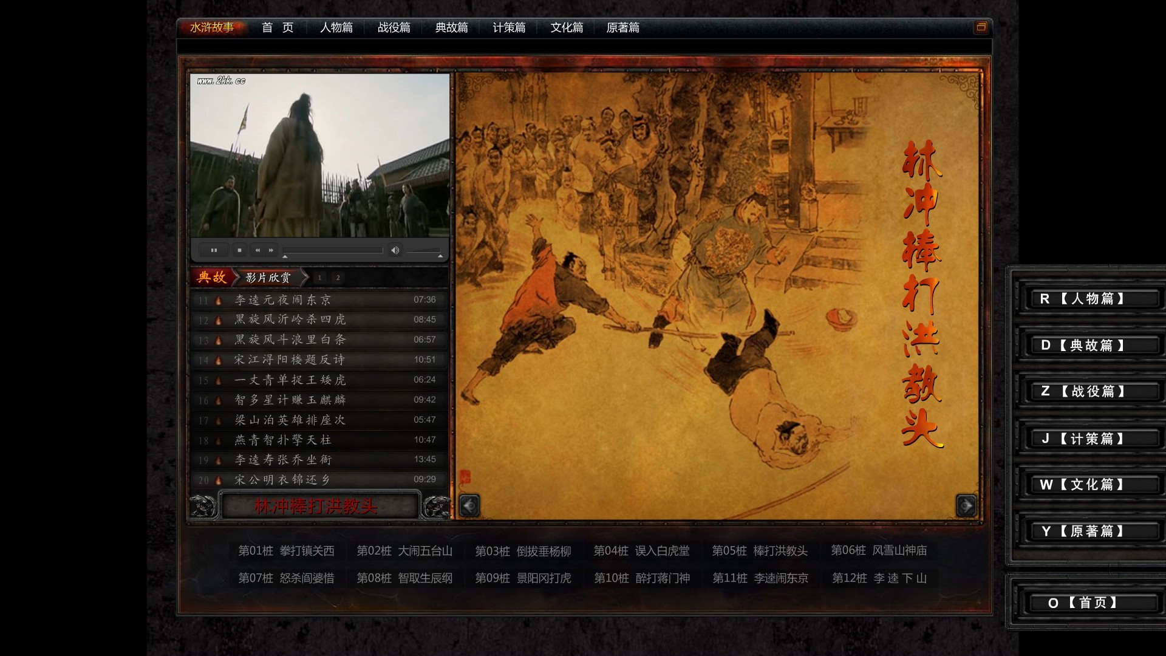Stop the video player
This screenshot has height=656, width=1166.
pyautogui.click(x=239, y=250)
